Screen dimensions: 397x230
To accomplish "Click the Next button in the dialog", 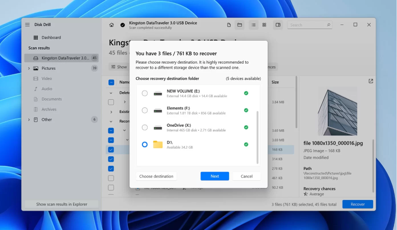I will tap(214, 176).
